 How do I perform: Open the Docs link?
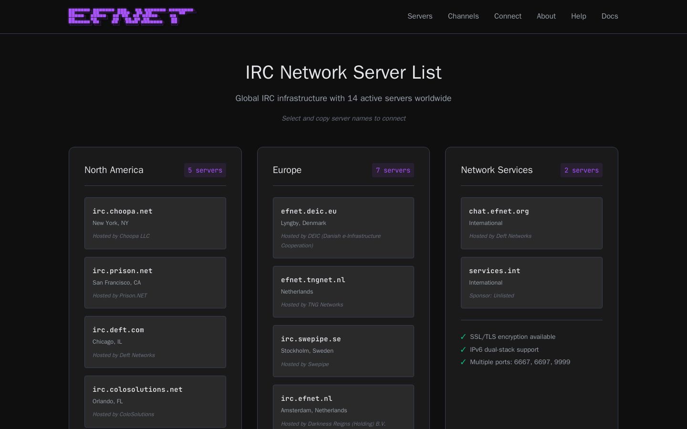click(x=610, y=16)
